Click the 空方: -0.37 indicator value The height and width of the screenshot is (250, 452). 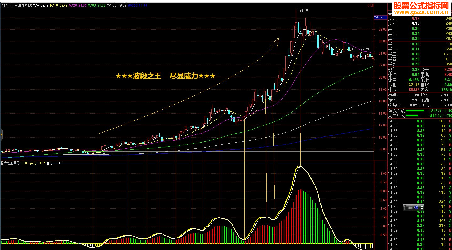point(54,163)
